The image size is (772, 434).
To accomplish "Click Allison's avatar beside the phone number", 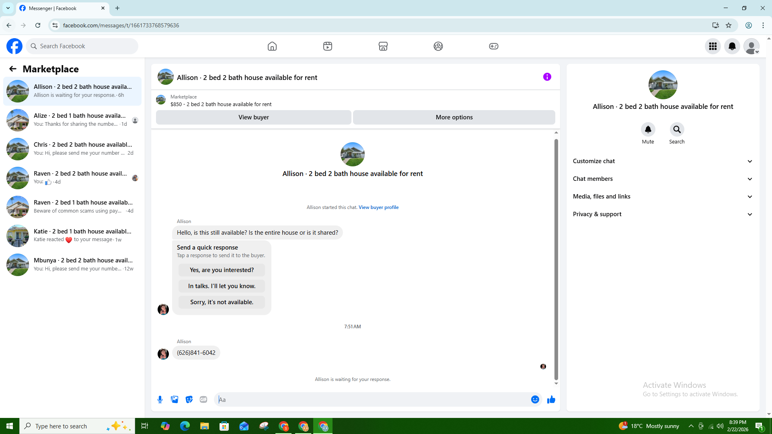I will click(x=163, y=354).
